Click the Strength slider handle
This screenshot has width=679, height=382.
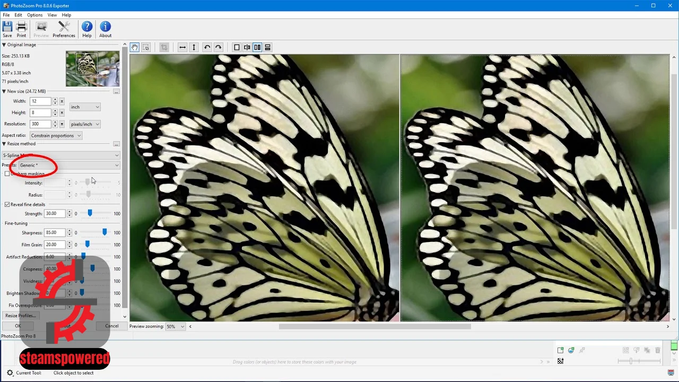tap(90, 213)
